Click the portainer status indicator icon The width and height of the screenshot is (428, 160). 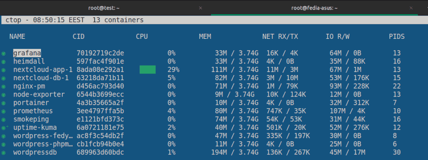(3, 103)
